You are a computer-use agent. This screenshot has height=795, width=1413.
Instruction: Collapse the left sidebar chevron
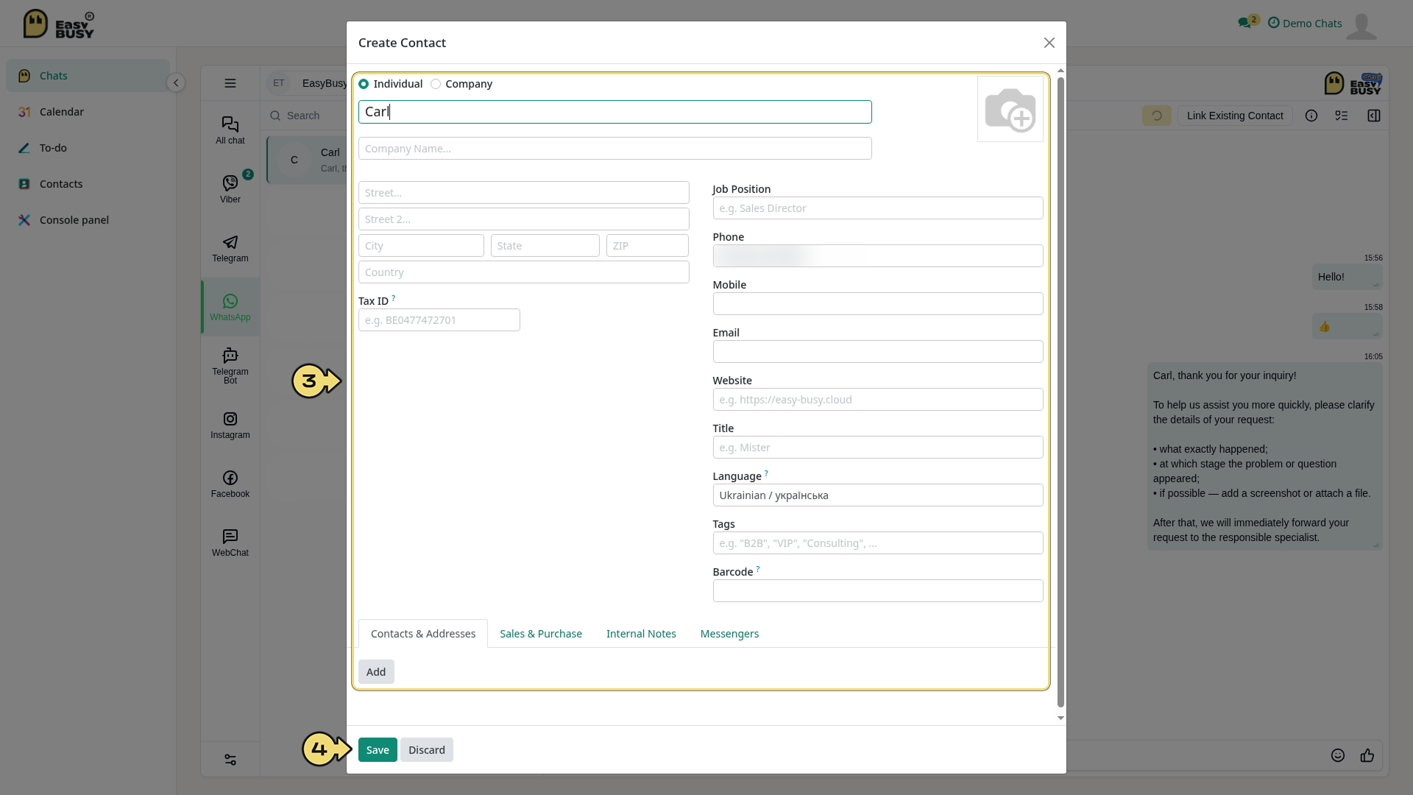coord(176,82)
